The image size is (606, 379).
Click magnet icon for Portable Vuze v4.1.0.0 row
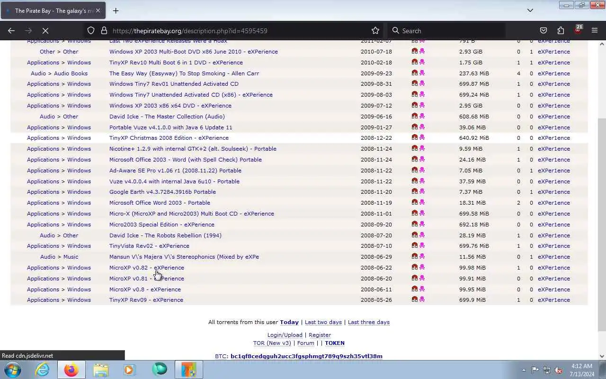pos(415,127)
